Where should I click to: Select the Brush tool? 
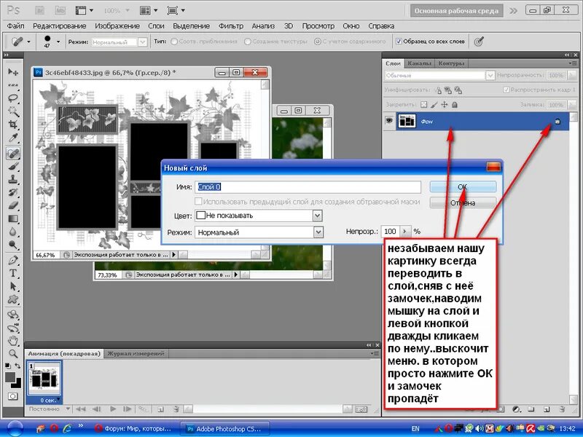[x=13, y=166]
